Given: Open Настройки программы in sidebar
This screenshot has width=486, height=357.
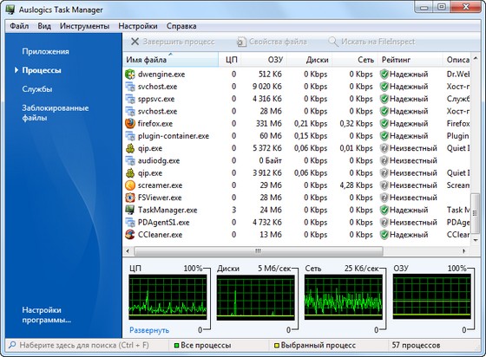Looking at the screenshot, I should point(47,315).
